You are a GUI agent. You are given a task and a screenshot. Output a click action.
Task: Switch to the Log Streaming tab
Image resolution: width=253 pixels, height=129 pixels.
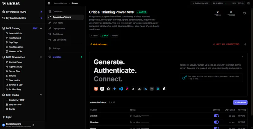point(65,40)
